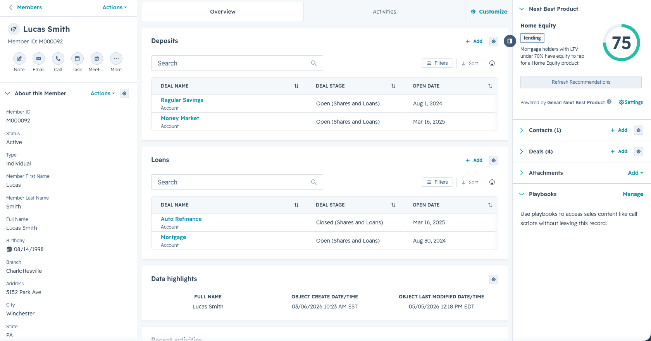651x341 pixels.
Task: Open the More actions ellipsis icon
Action: 116,59
